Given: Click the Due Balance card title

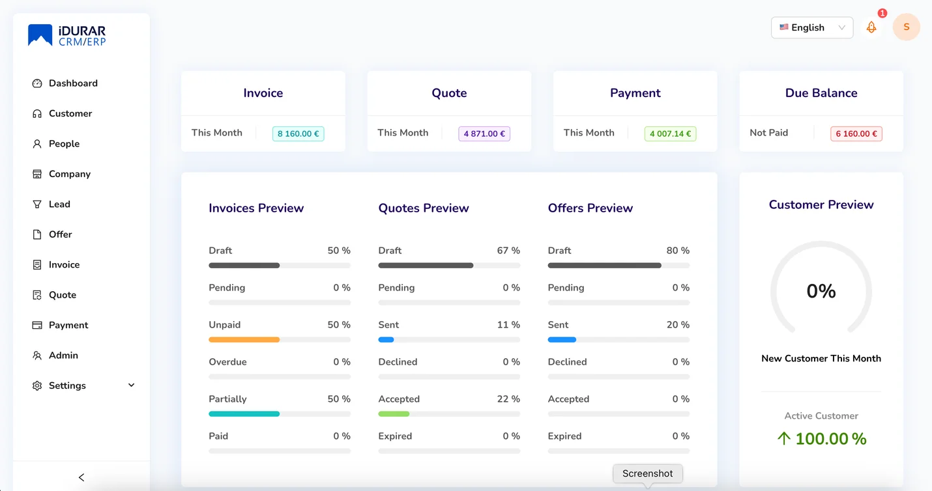Looking at the screenshot, I should pos(821,93).
